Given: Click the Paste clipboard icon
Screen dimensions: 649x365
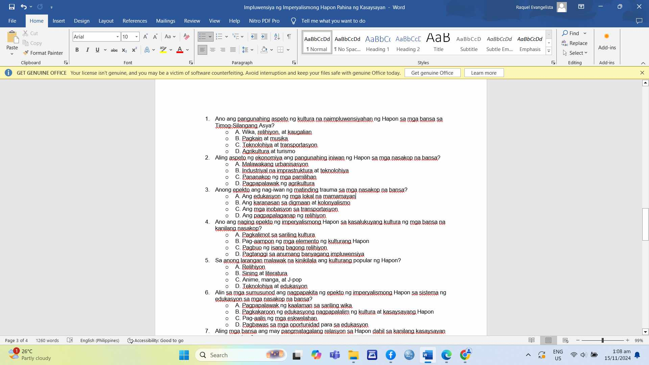Looking at the screenshot, I should (12, 37).
